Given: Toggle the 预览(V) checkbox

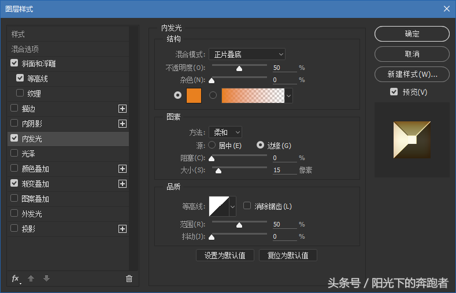Looking at the screenshot, I should click(x=394, y=92).
